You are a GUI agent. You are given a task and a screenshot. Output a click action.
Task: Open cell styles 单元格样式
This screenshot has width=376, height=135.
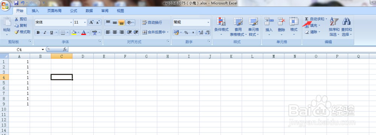point(253,26)
